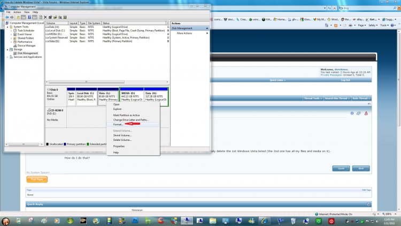Viewport: 401px width, 226px height.
Task: Open the Tools menu in IE
Action: click(x=383, y=25)
